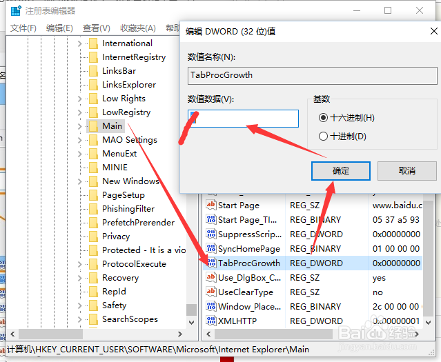Click the 数值名称(N) TabProcGrowth name field
441x362 pixels.
click(x=312, y=75)
